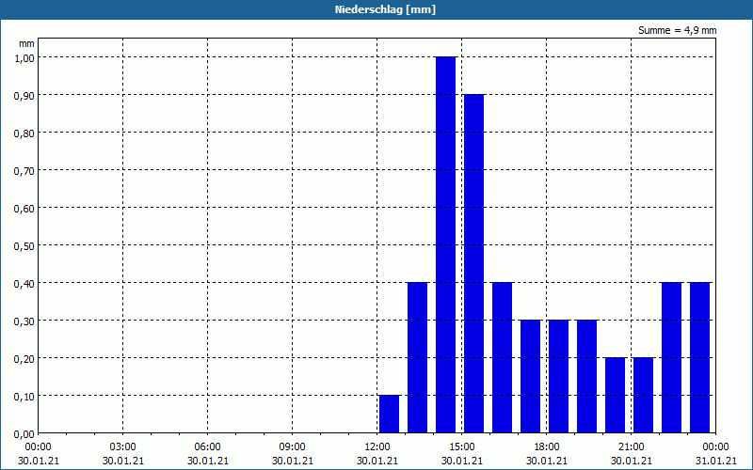Click the 0,20 mm bar ending at 21:00
Viewport: 753px width, 470px height.
pyautogui.click(x=616, y=395)
